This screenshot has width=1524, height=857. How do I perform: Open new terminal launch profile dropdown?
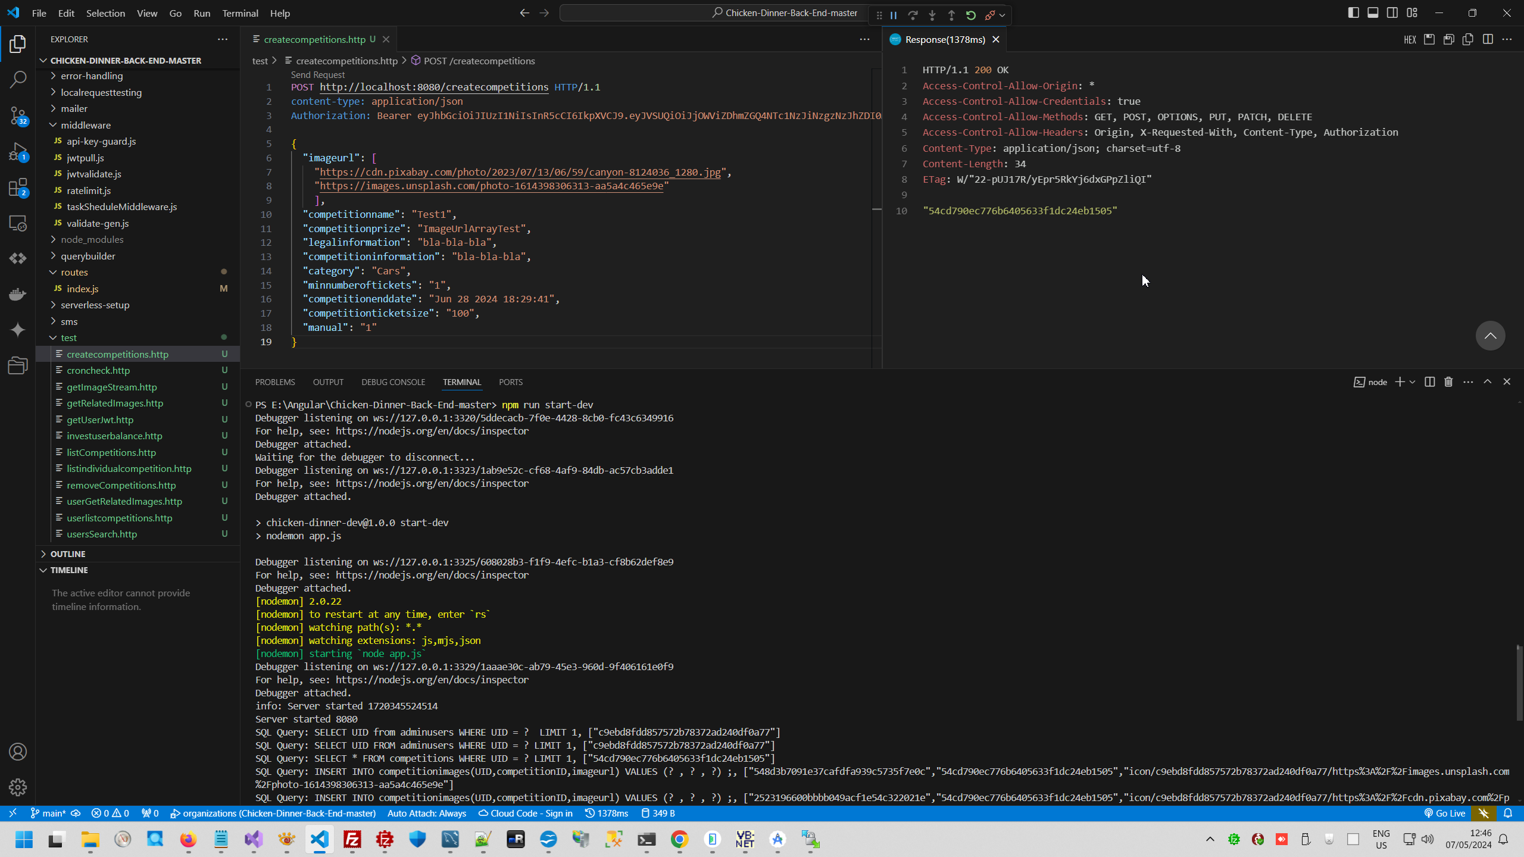click(x=1413, y=382)
